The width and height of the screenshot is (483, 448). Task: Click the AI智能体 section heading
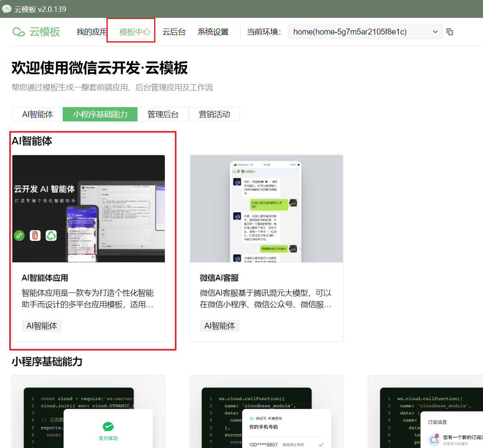[32, 141]
